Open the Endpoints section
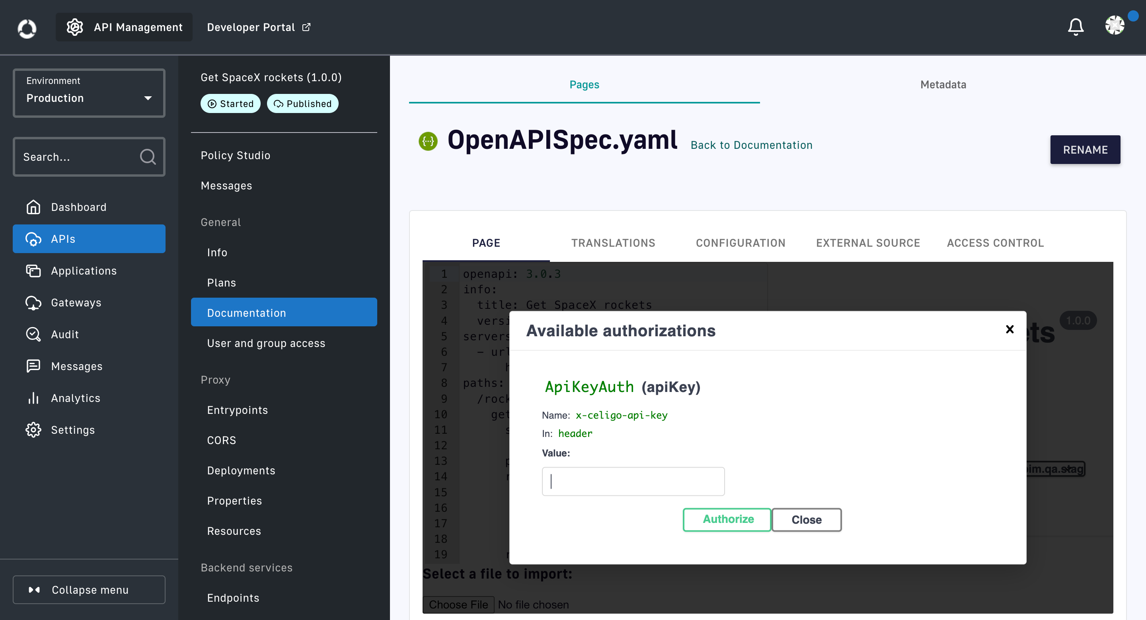Screen dimensions: 1146x620 point(284,597)
